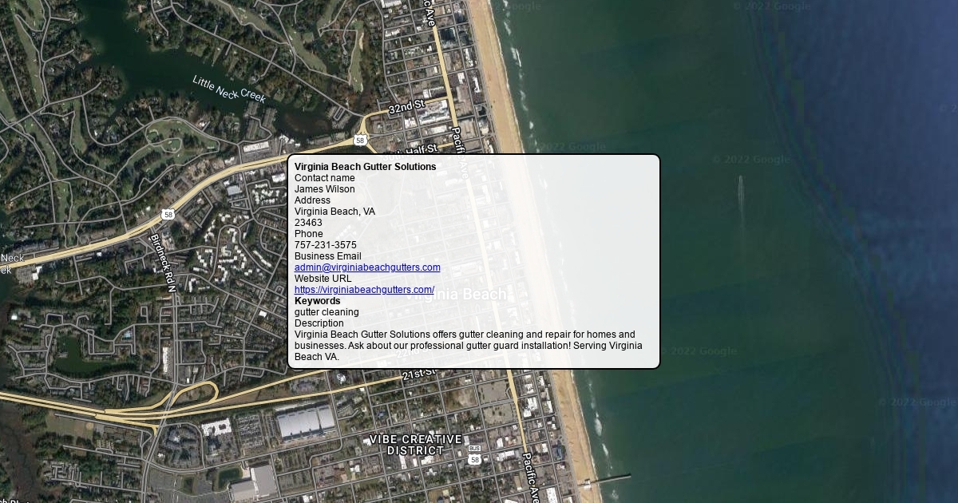Screen dimensions: 958x503
Task: Click the Route 58 shield near 32nd St
Action: pyautogui.click(x=361, y=141)
